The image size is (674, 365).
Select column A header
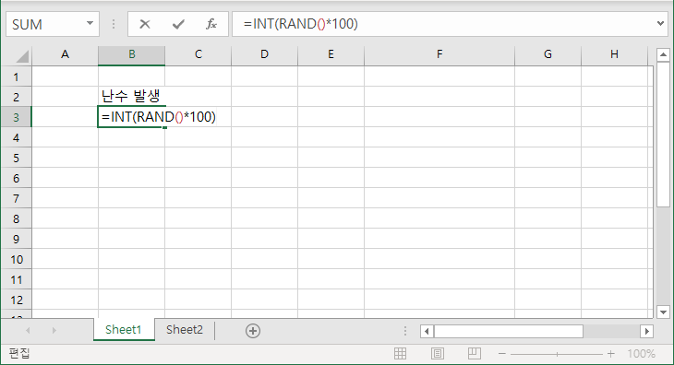(65, 54)
